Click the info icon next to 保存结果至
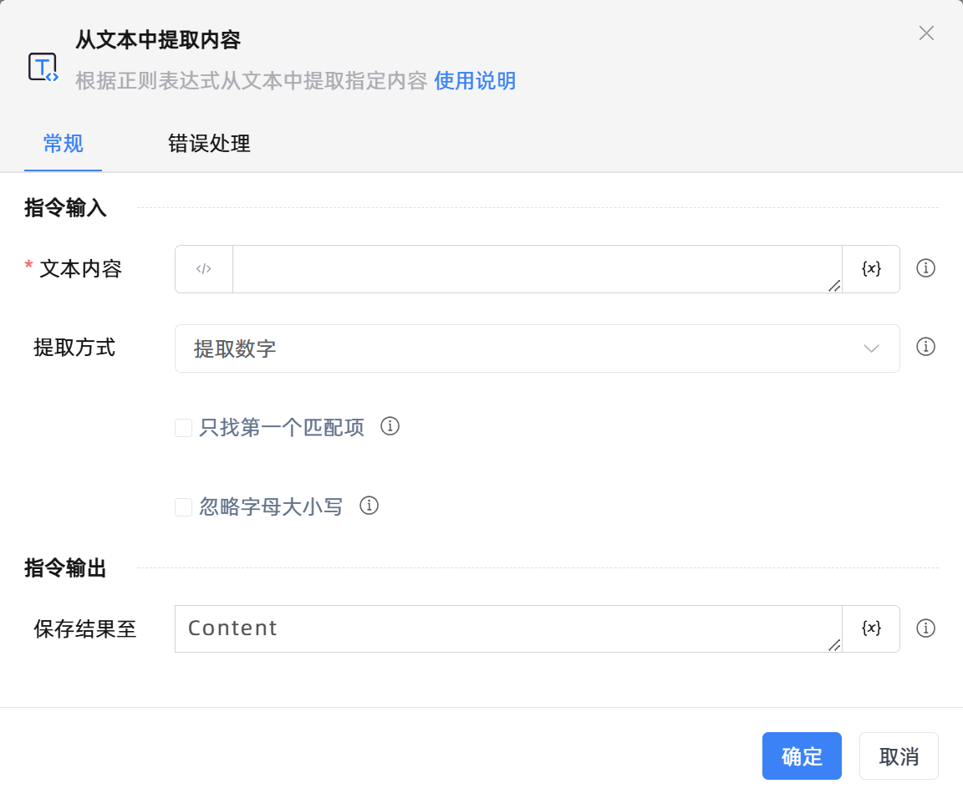The image size is (963, 804). (x=925, y=628)
